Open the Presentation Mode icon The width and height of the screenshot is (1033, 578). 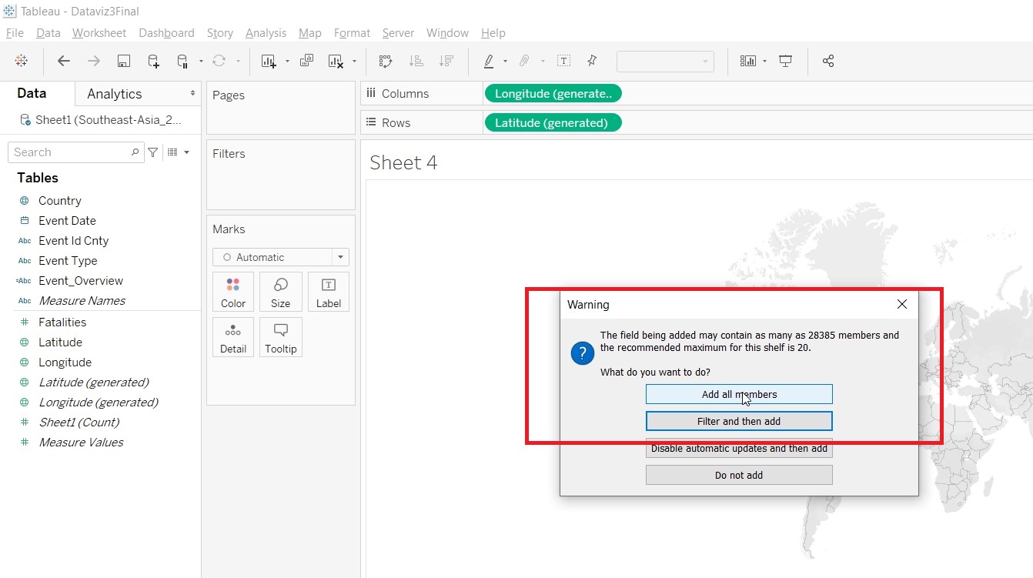pyautogui.click(x=785, y=62)
